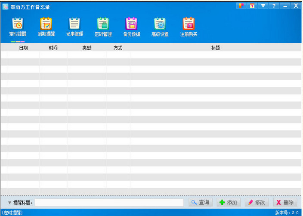Click the 版本号: 2.0 status text
This screenshot has width=303, height=216.
(287, 213)
